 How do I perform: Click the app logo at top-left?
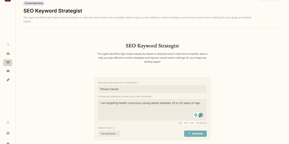8,1
